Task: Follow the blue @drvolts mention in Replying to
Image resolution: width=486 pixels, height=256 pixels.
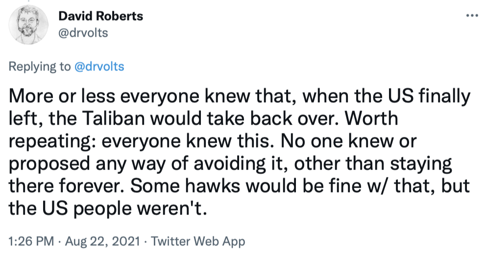Action: [x=98, y=66]
